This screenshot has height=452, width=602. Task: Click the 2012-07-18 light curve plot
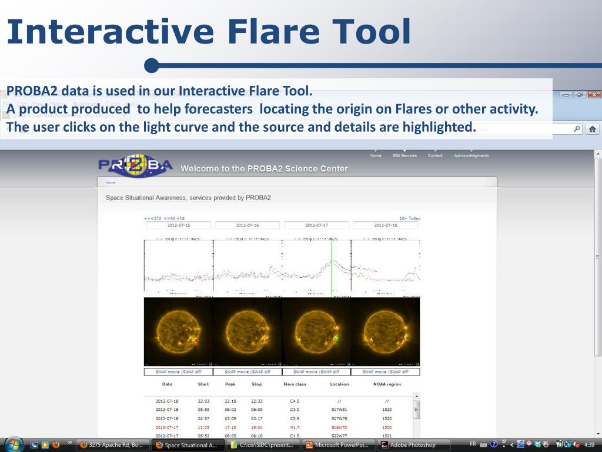[x=386, y=267]
